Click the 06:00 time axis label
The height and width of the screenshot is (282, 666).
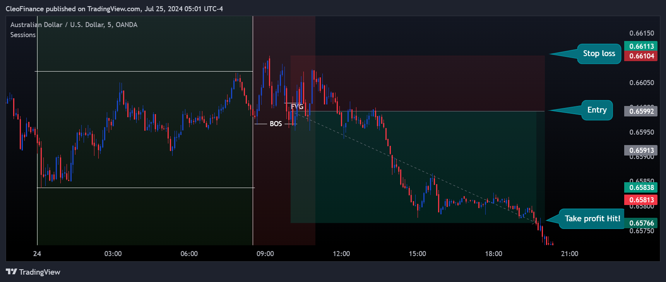click(x=189, y=254)
